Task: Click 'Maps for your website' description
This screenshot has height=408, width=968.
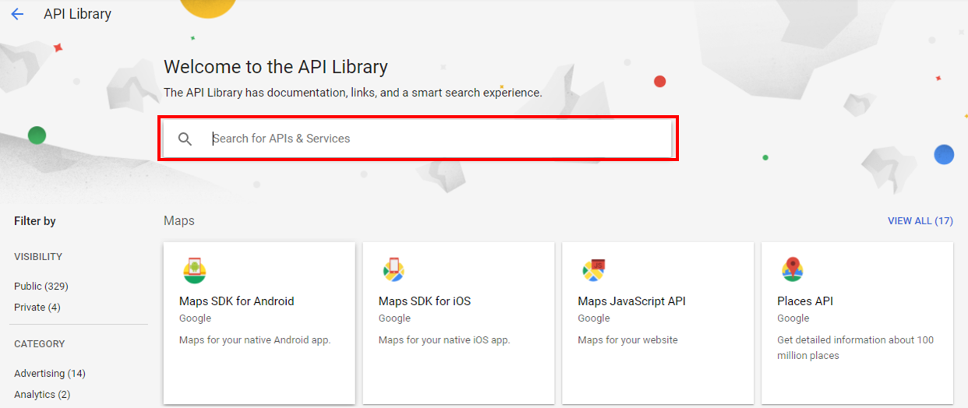Action: pyautogui.click(x=628, y=340)
